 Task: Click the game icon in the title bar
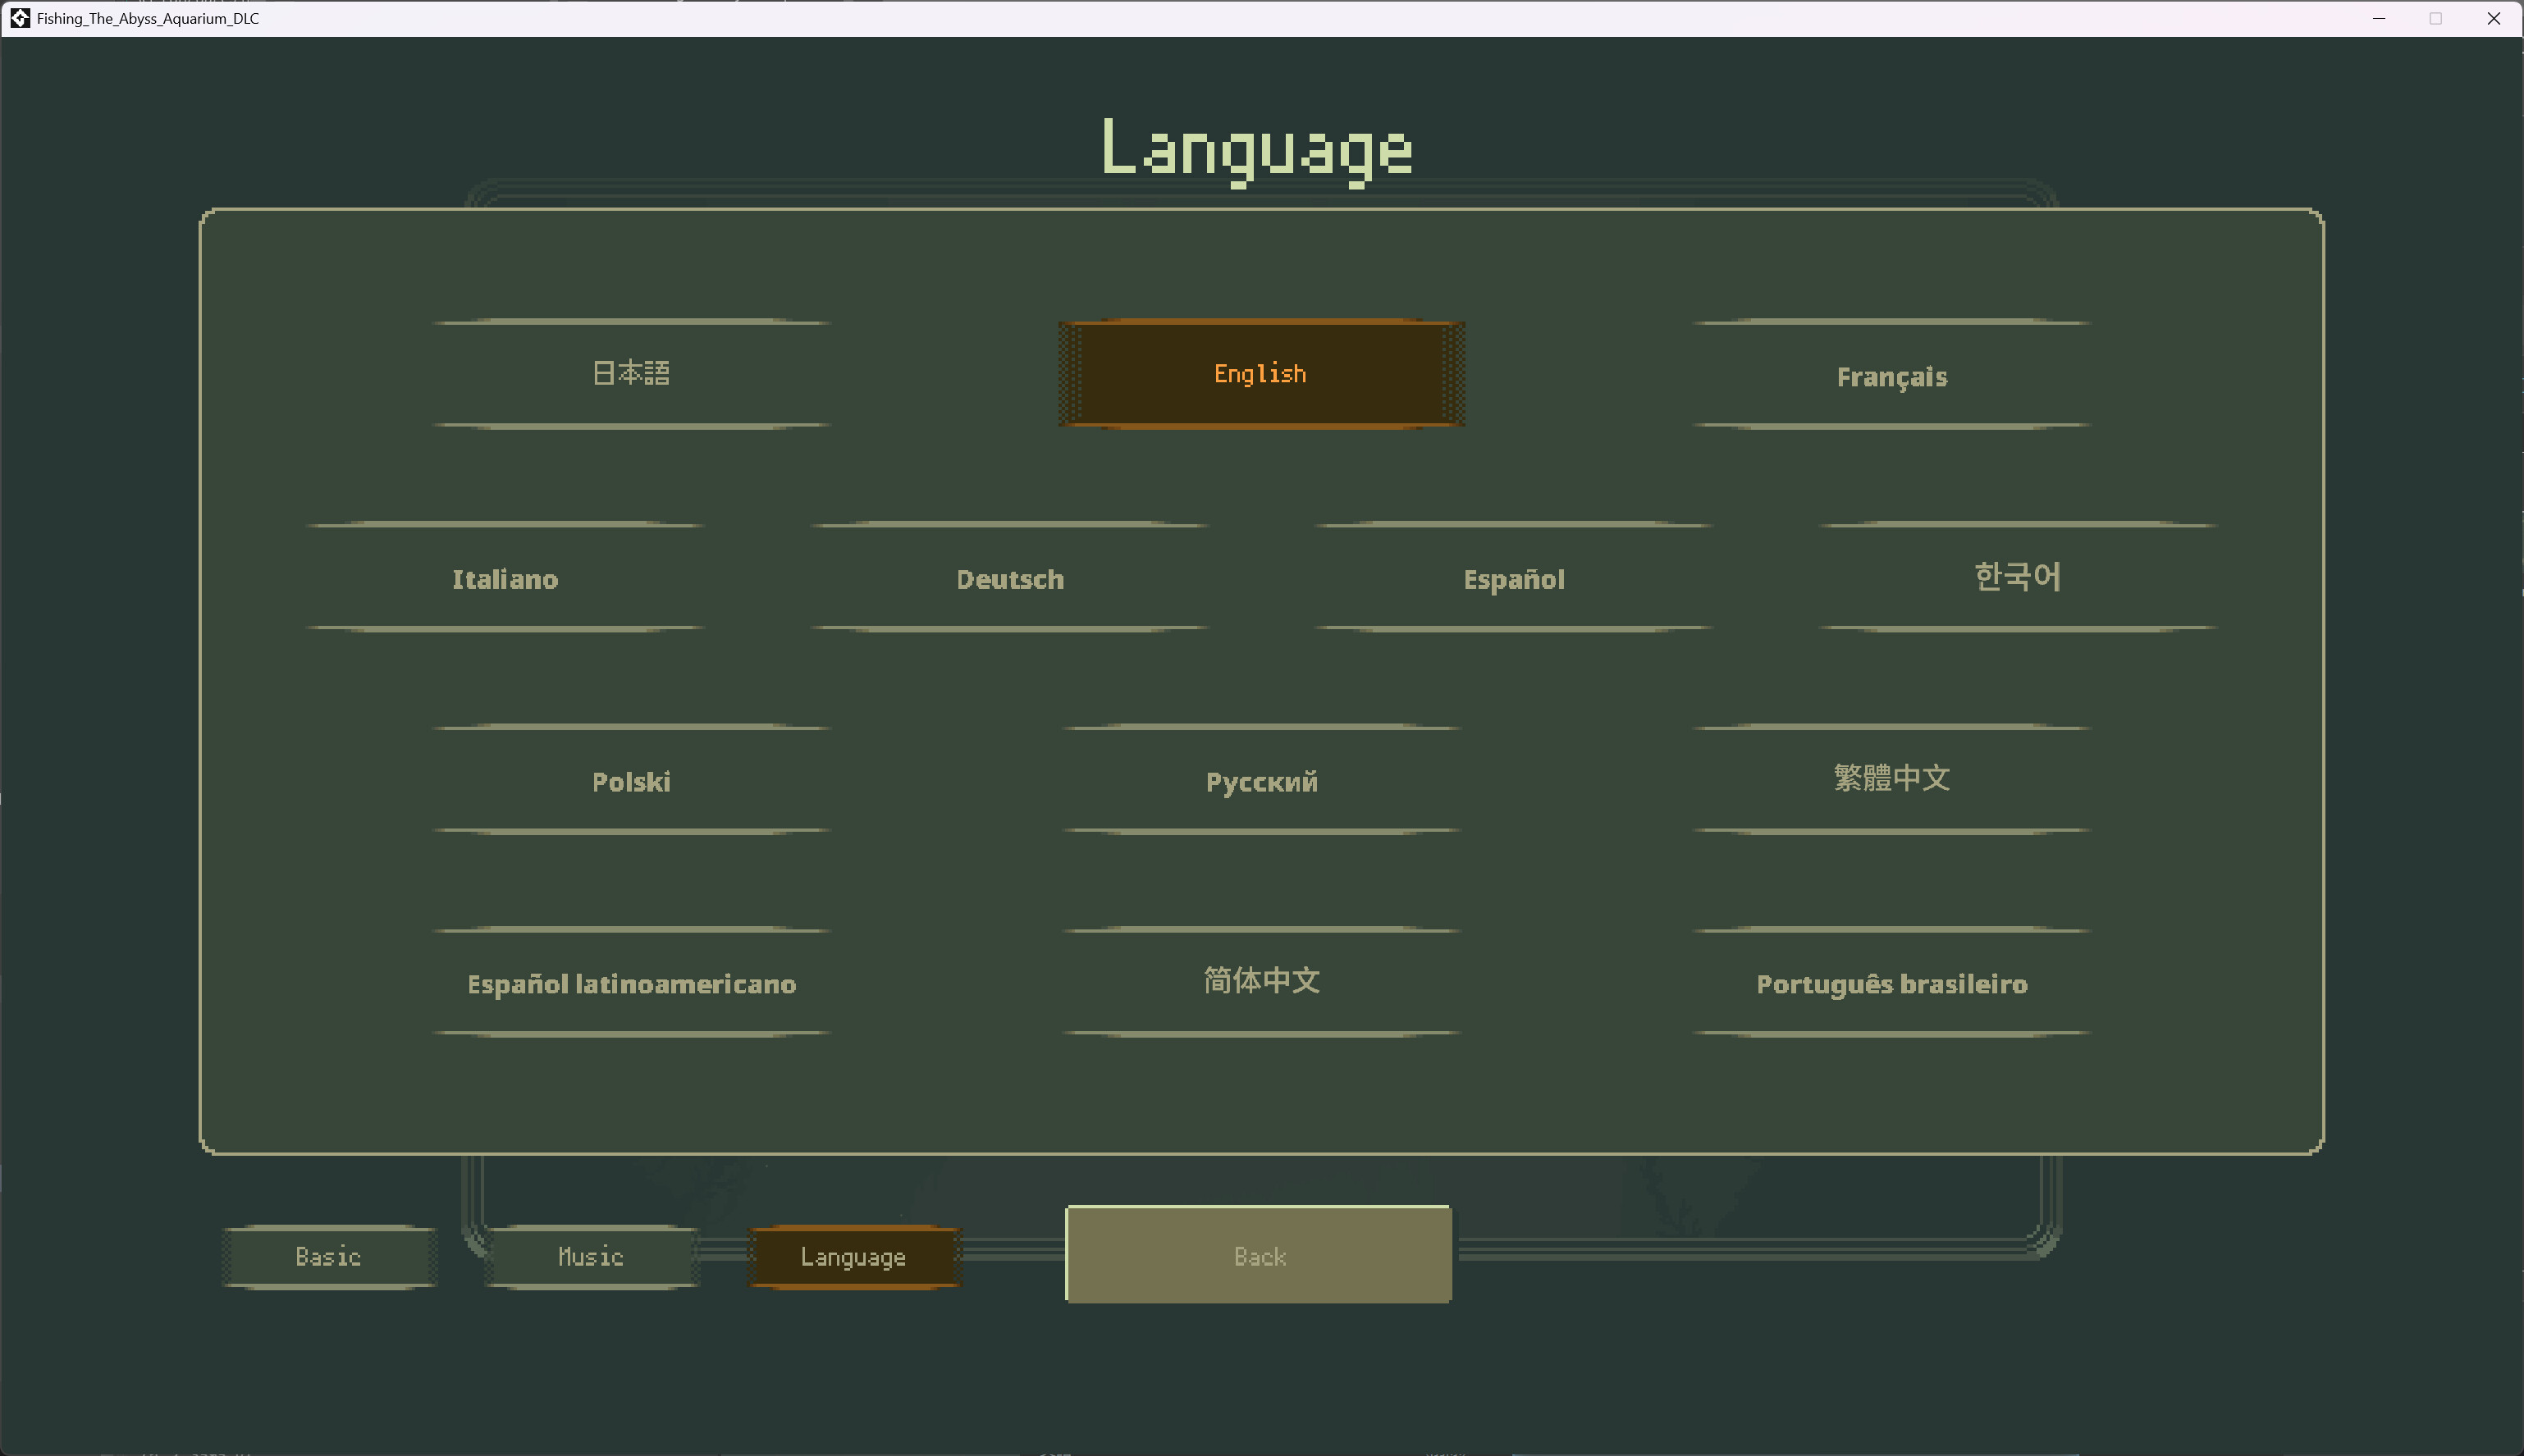point(18,18)
